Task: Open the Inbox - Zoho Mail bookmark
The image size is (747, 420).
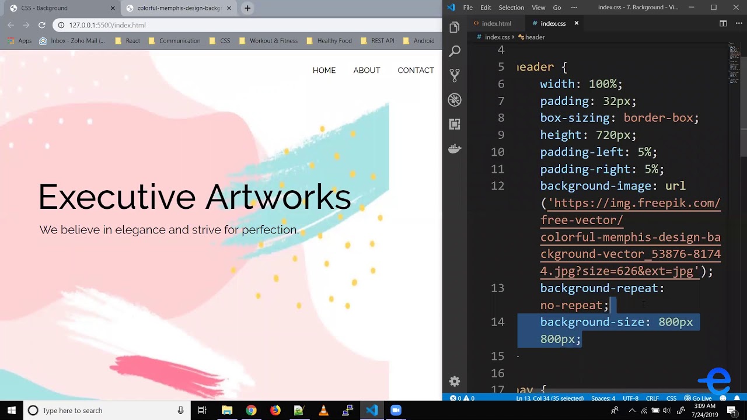Action: click(72, 41)
